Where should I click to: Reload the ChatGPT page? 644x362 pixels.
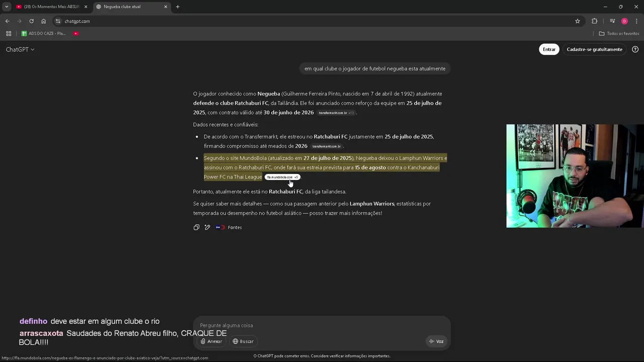tap(31, 21)
